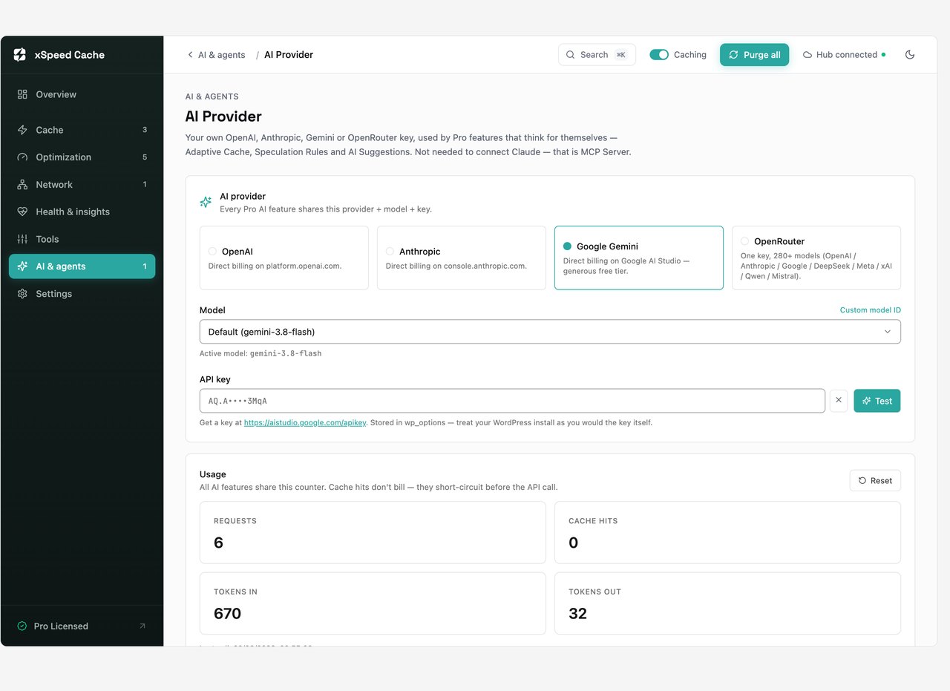
Task: Click the Test API key button
Action: click(877, 401)
